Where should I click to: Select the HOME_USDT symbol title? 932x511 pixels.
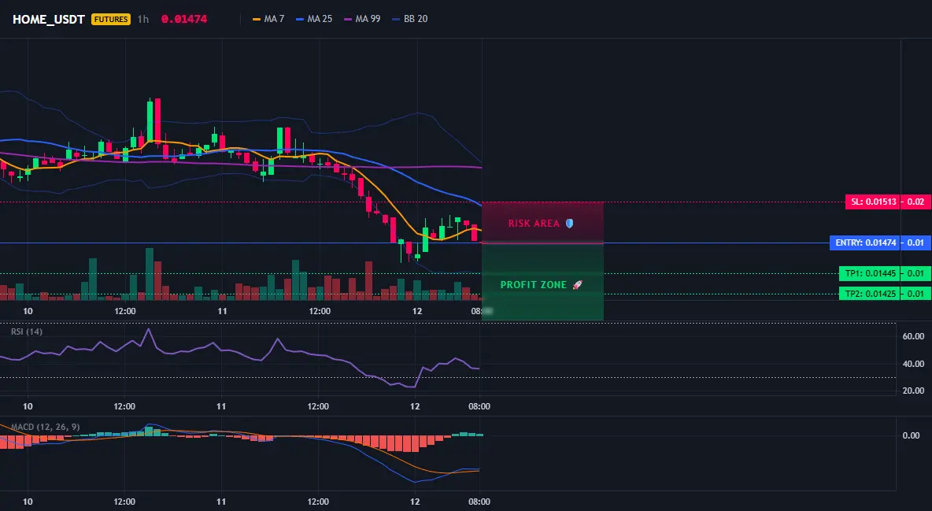coord(49,19)
